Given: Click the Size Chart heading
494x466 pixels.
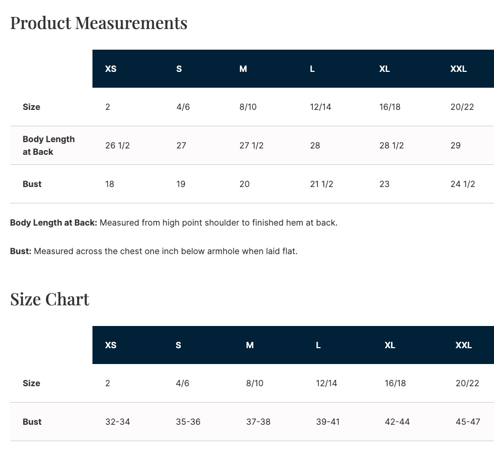Looking at the screenshot, I should click(x=50, y=299).
